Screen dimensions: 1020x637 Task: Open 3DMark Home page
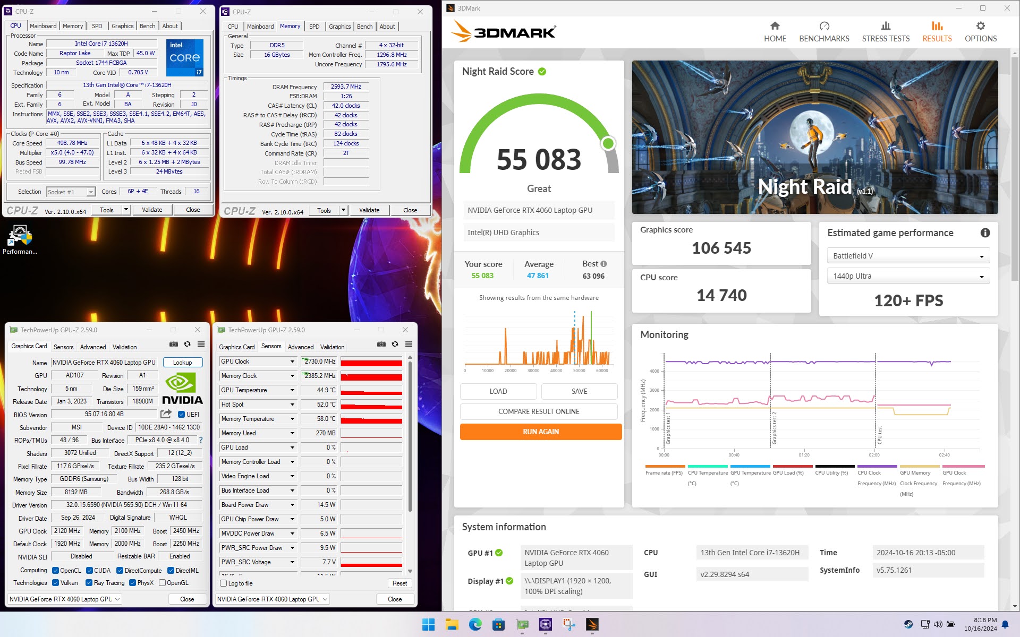pyautogui.click(x=775, y=32)
